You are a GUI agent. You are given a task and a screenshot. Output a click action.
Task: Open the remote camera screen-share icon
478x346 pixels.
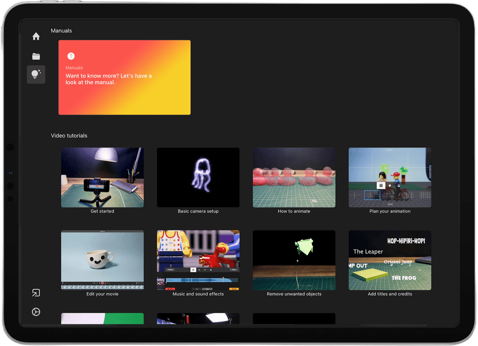[36, 293]
